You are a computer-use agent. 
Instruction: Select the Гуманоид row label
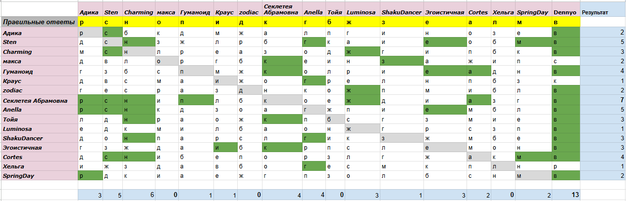coord(39,71)
